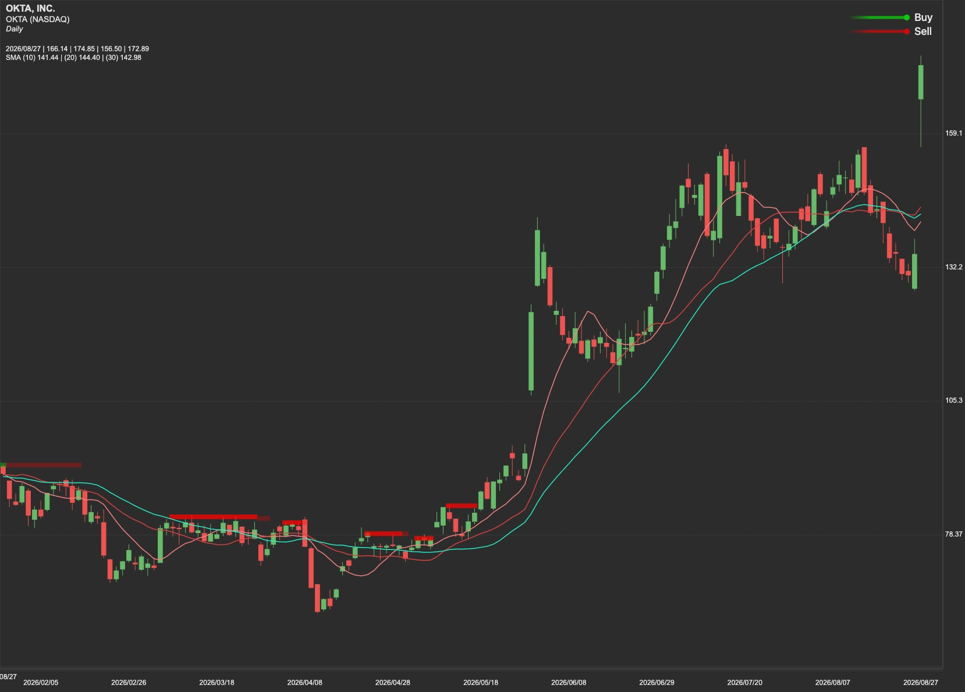
Task: Click the OKTA, INC. chart title
Action: [30, 8]
